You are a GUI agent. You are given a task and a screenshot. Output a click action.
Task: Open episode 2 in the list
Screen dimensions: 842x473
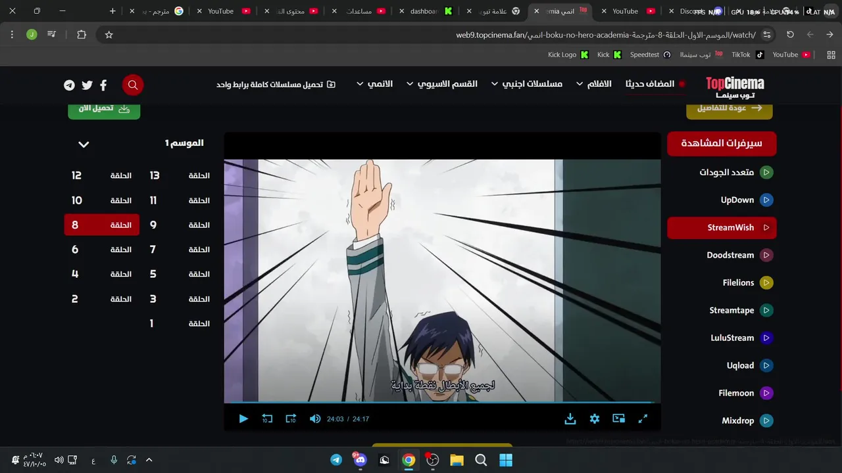[102, 299]
